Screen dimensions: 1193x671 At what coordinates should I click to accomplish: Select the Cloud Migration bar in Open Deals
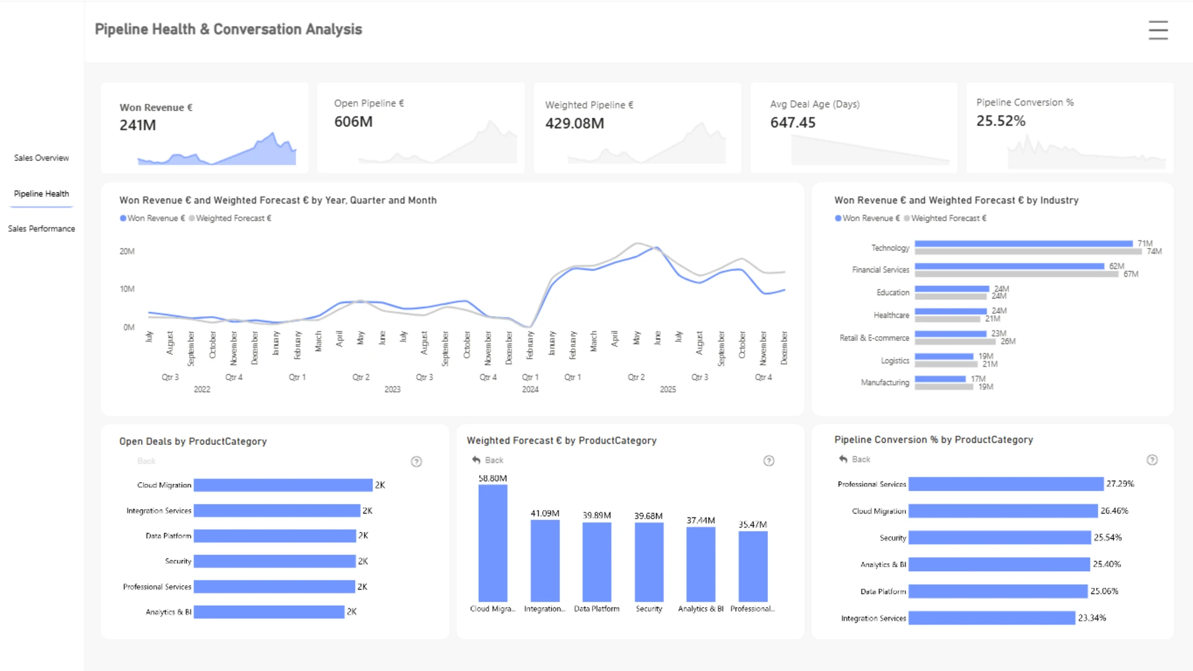tap(283, 485)
